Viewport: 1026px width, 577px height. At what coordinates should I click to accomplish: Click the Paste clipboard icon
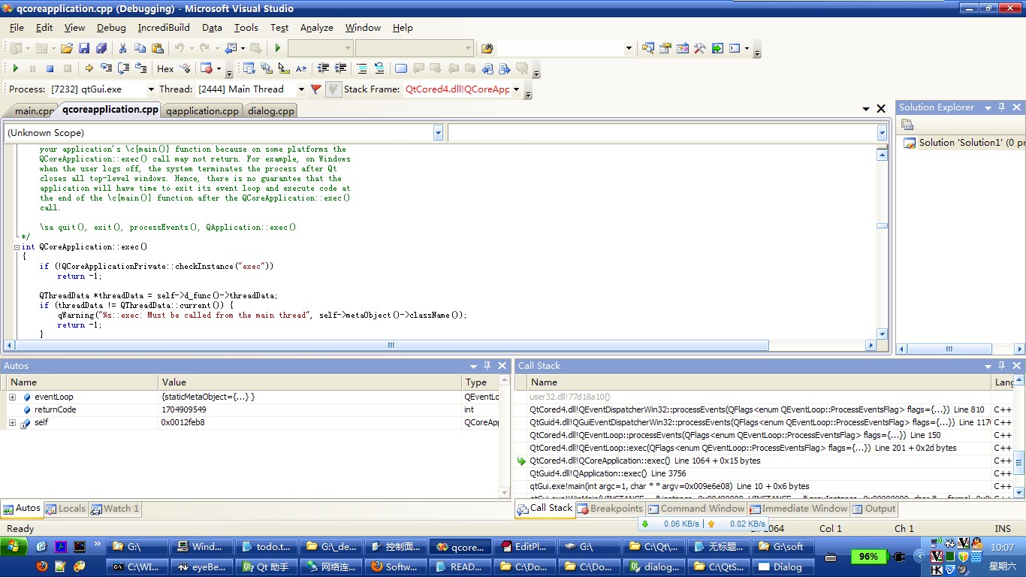click(157, 48)
